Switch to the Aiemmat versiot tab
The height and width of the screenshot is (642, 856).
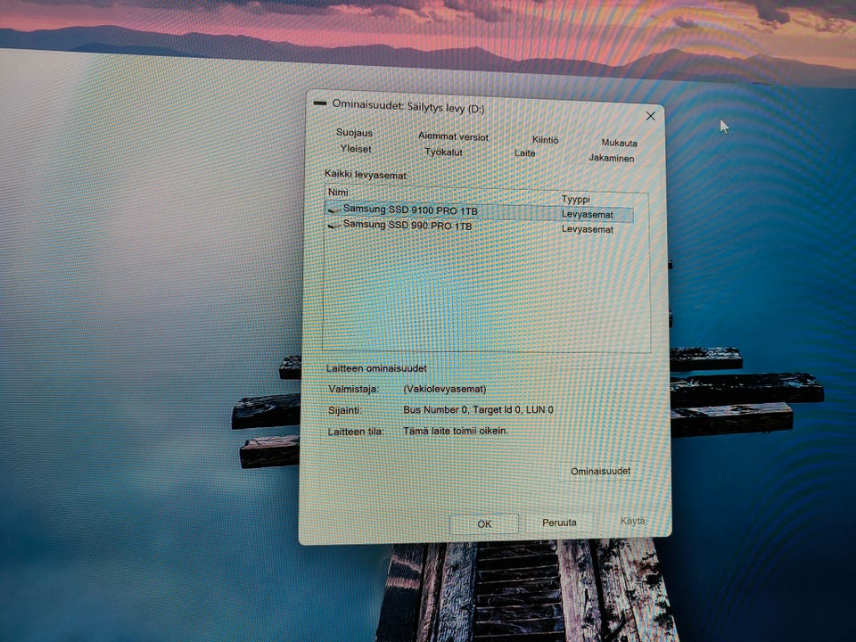pos(453,136)
